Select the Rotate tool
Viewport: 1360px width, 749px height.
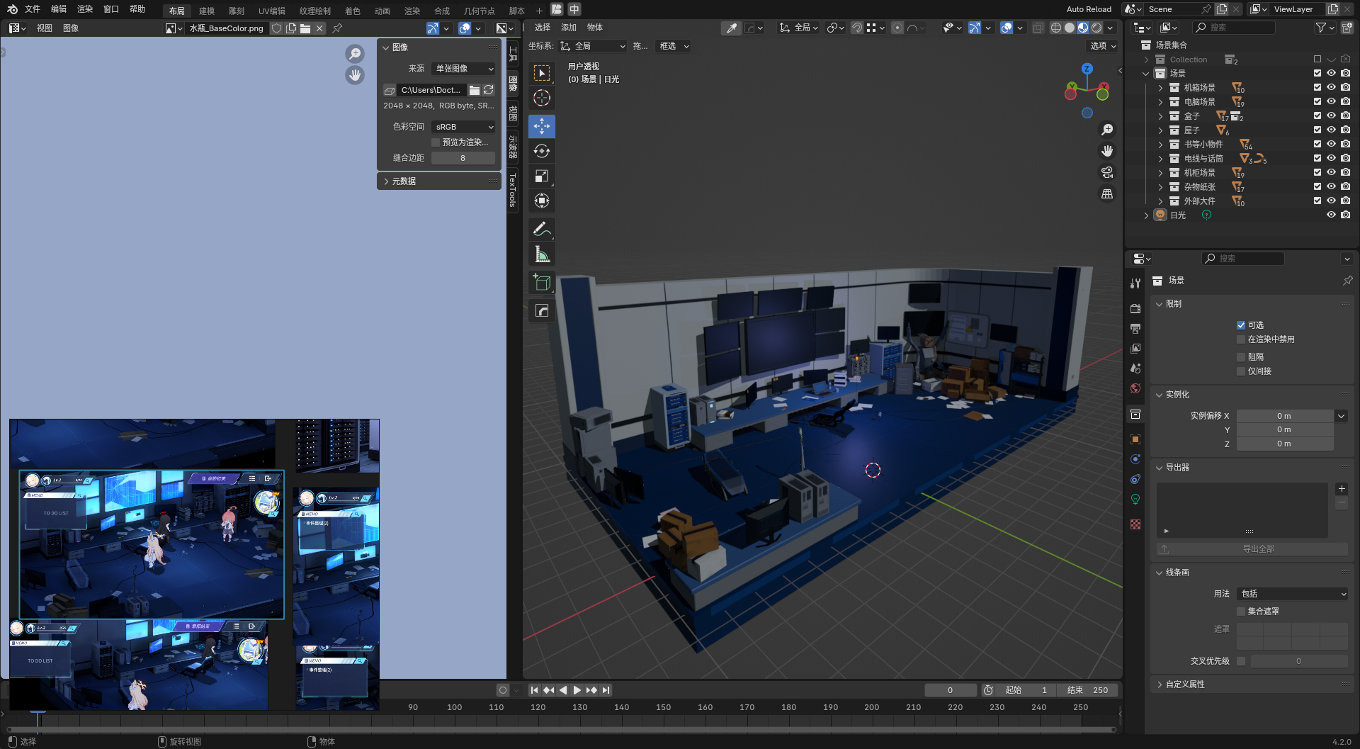[542, 151]
